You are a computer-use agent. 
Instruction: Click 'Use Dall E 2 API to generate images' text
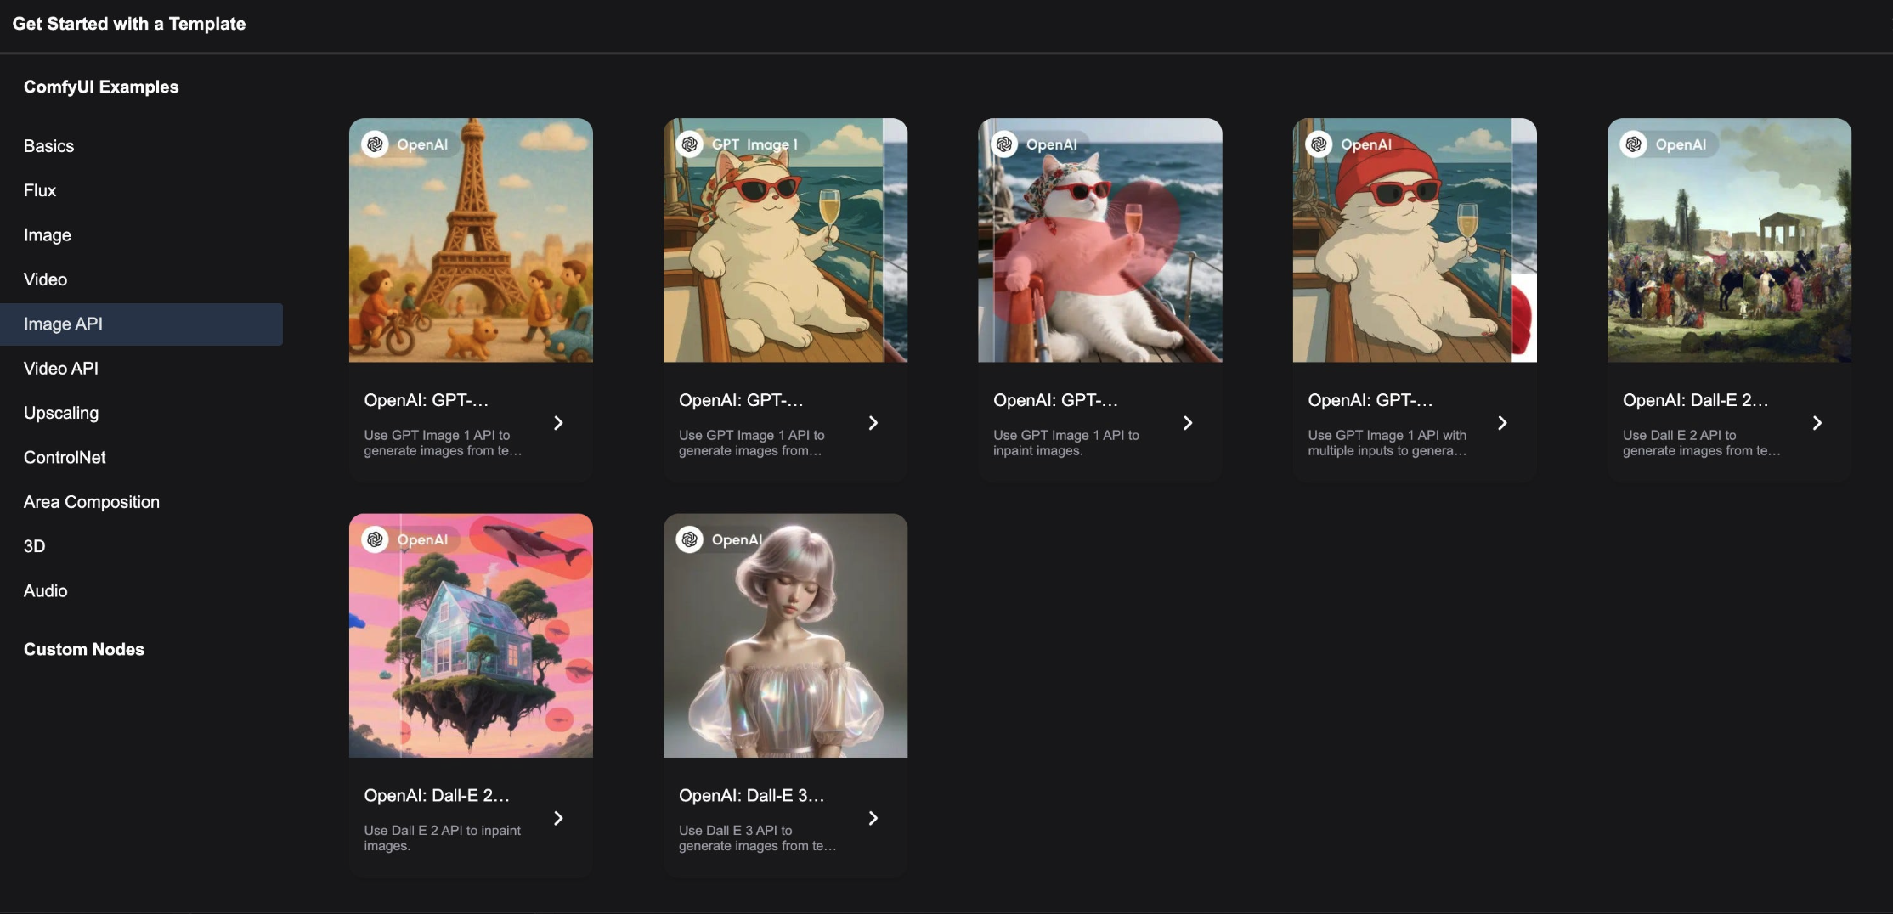(1702, 443)
